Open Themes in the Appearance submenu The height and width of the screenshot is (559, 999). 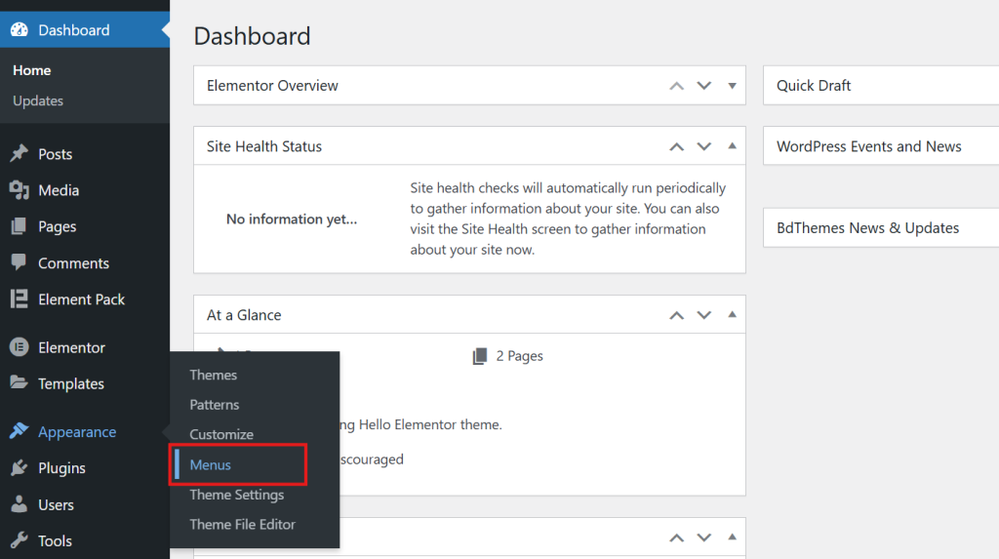click(x=214, y=375)
